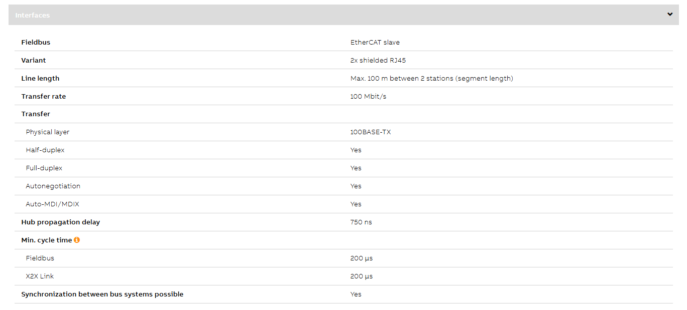Screen dimensions: 687x310
Task: Click the Interfaces section header title
Action: point(33,15)
